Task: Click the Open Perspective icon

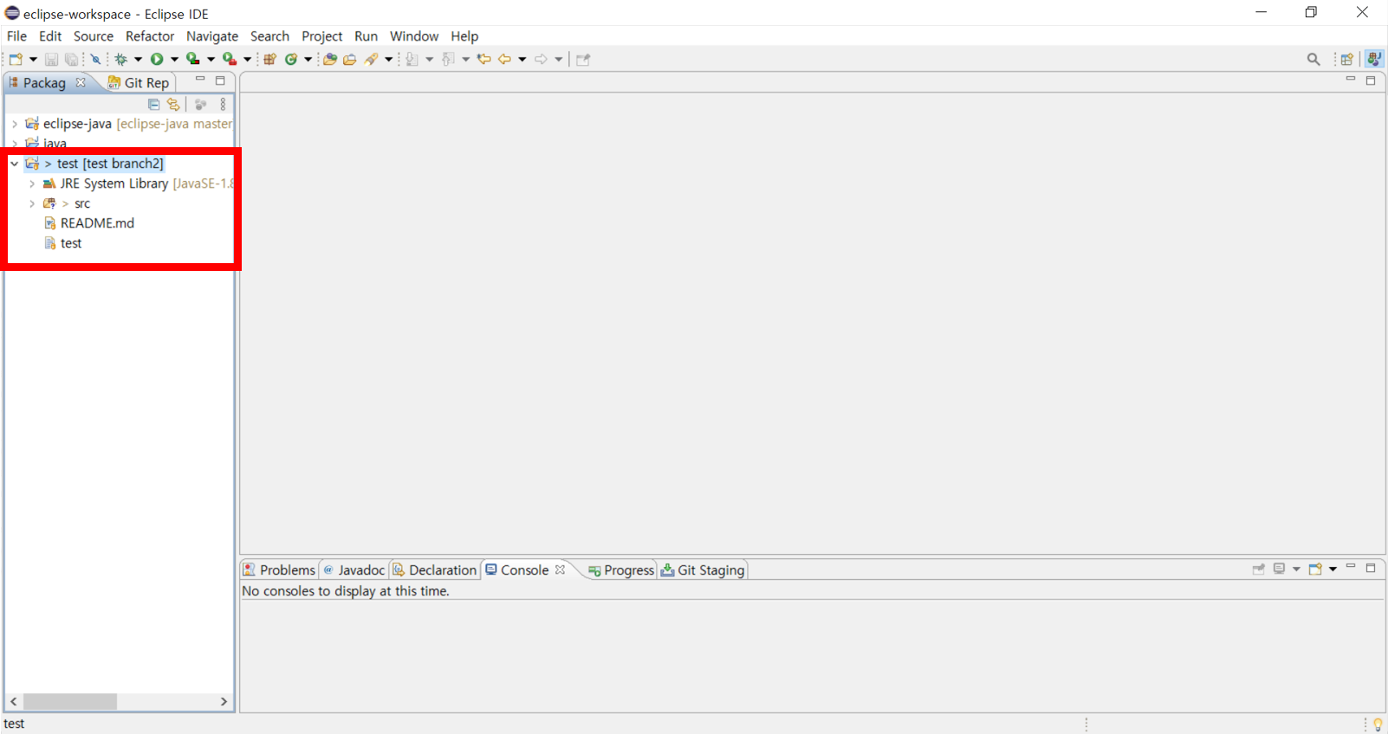Action: pyautogui.click(x=1346, y=59)
